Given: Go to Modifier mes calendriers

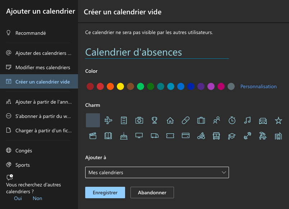Looking at the screenshot, I should tap(42, 67).
